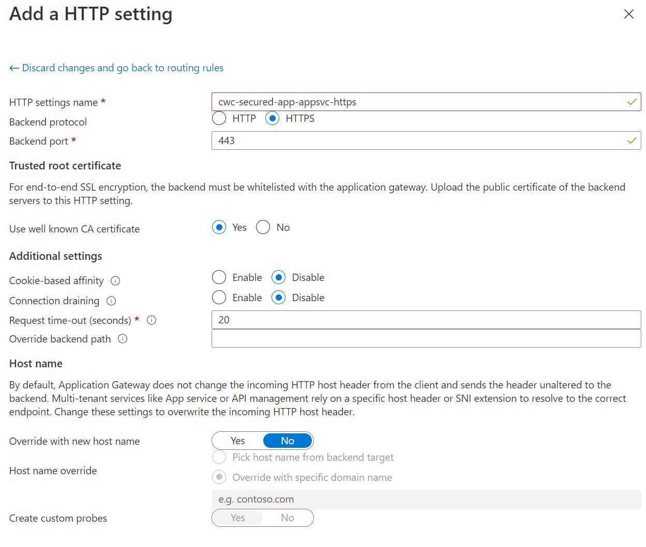646x547 pixels.
Task: Switch Override with new host name to Yes
Action: (237, 440)
